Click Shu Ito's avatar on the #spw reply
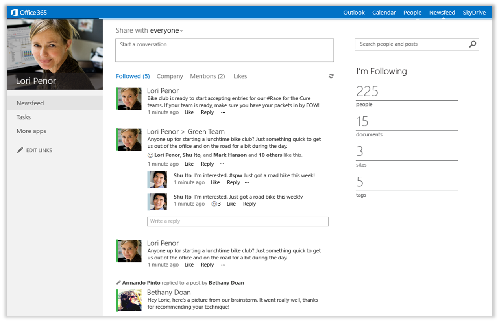The width and height of the screenshot is (499, 322). point(157,180)
